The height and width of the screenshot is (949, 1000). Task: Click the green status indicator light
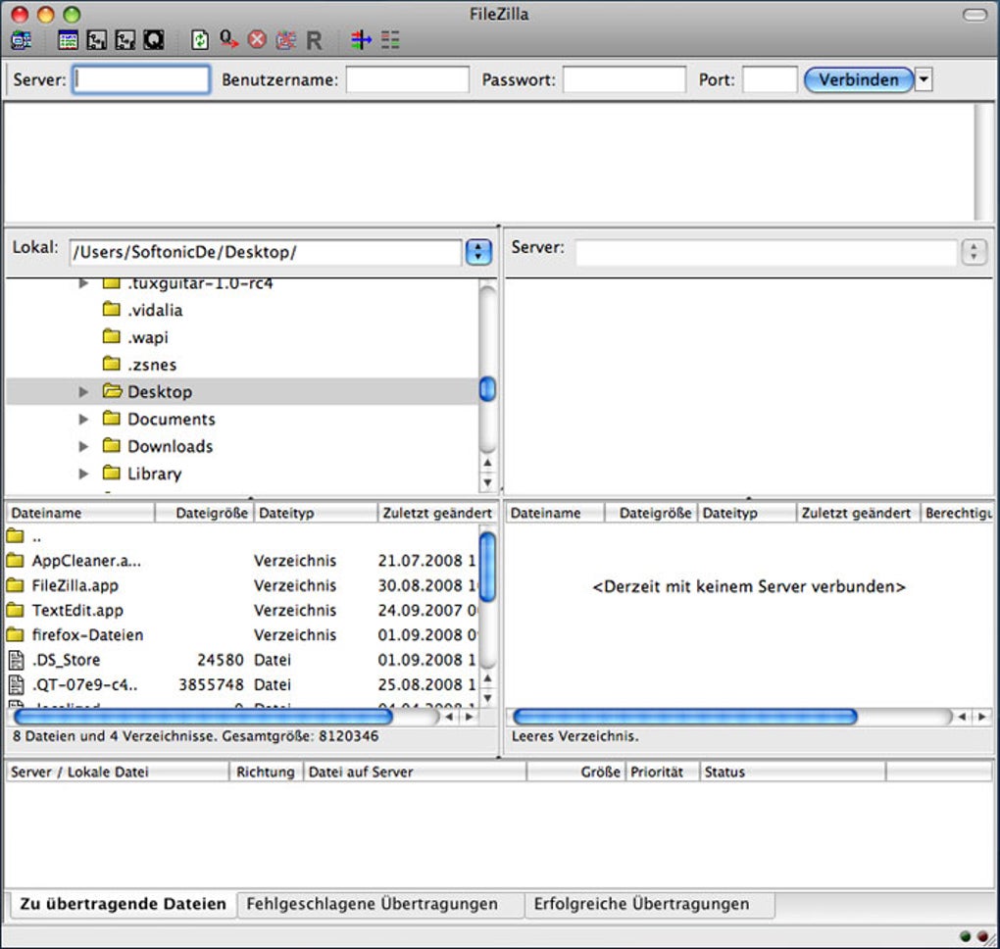(x=965, y=936)
